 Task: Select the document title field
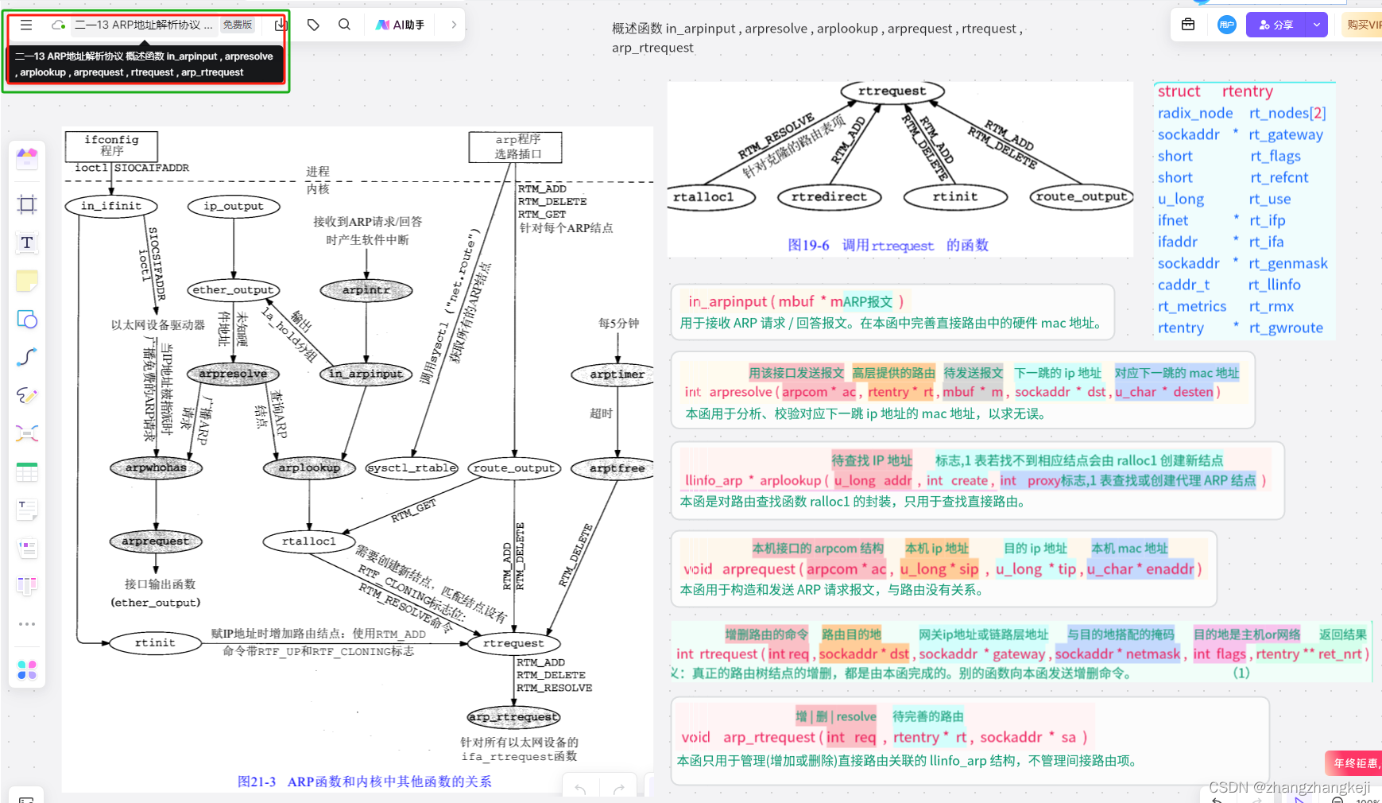point(144,25)
